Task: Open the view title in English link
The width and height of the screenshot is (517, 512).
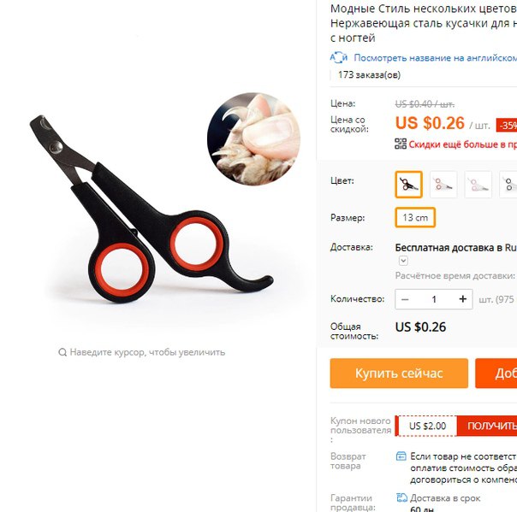Action: (435, 58)
